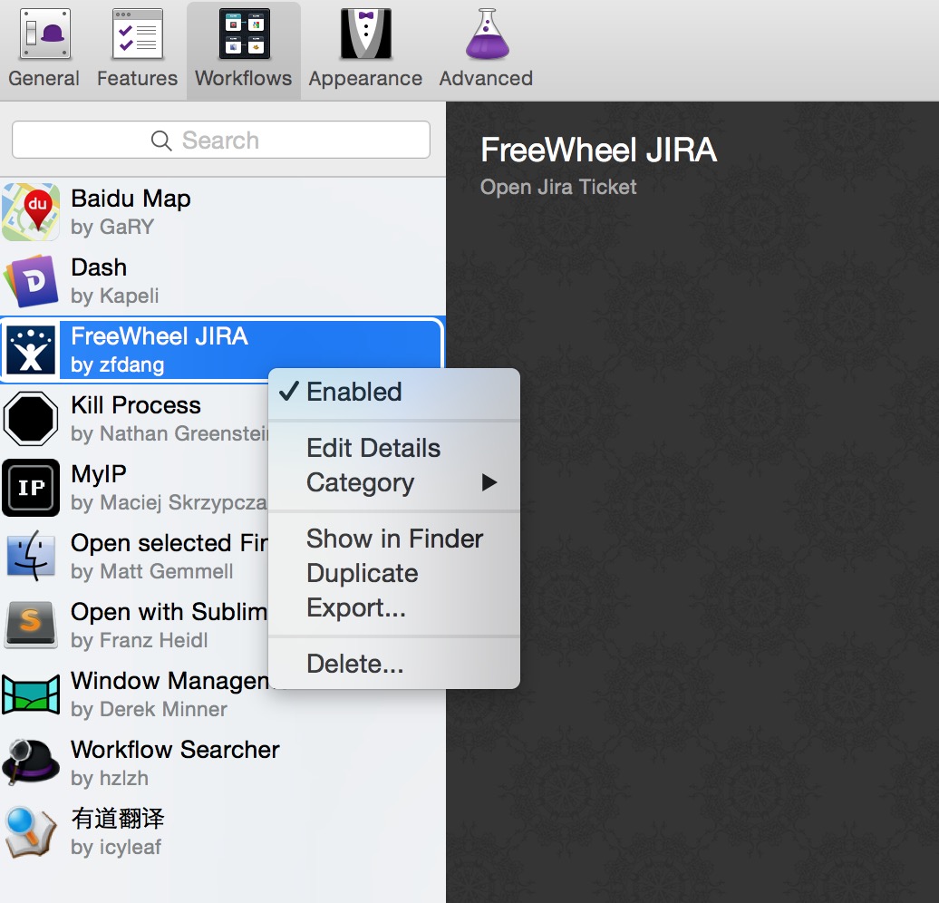The width and height of the screenshot is (939, 903).
Task: Choose Edit Details from context menu
Action: coord(394,448)
